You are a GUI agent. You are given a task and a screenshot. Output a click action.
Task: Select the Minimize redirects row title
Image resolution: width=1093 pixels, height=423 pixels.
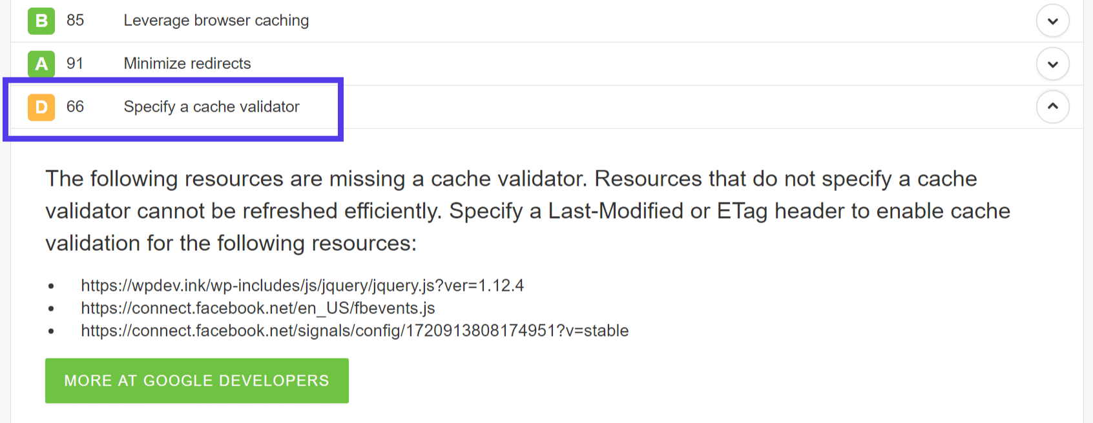(186, 63)
